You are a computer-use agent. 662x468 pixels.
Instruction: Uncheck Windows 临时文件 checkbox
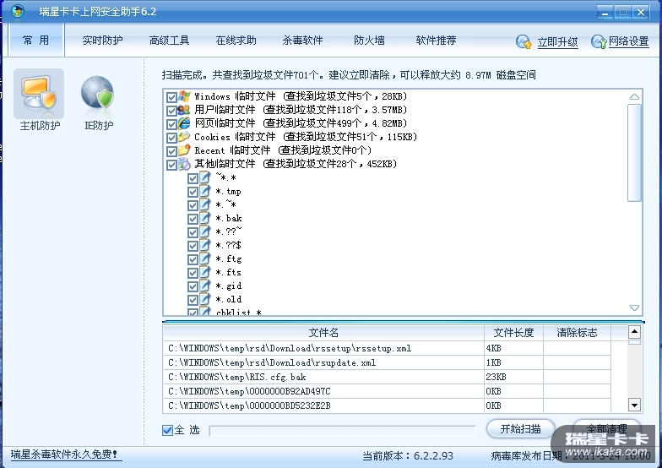click(171, 97)
